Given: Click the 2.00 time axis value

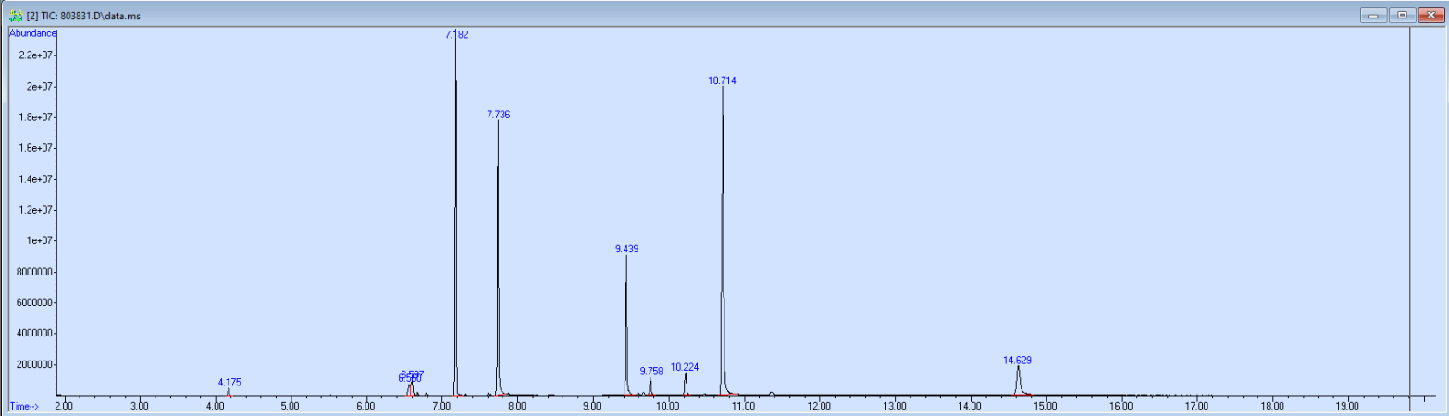Looking at the screenshot, I should 64,406.
